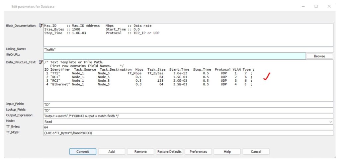
Task: Expand the Mode dropdown arrow
Action: click(x=330, y=122)
